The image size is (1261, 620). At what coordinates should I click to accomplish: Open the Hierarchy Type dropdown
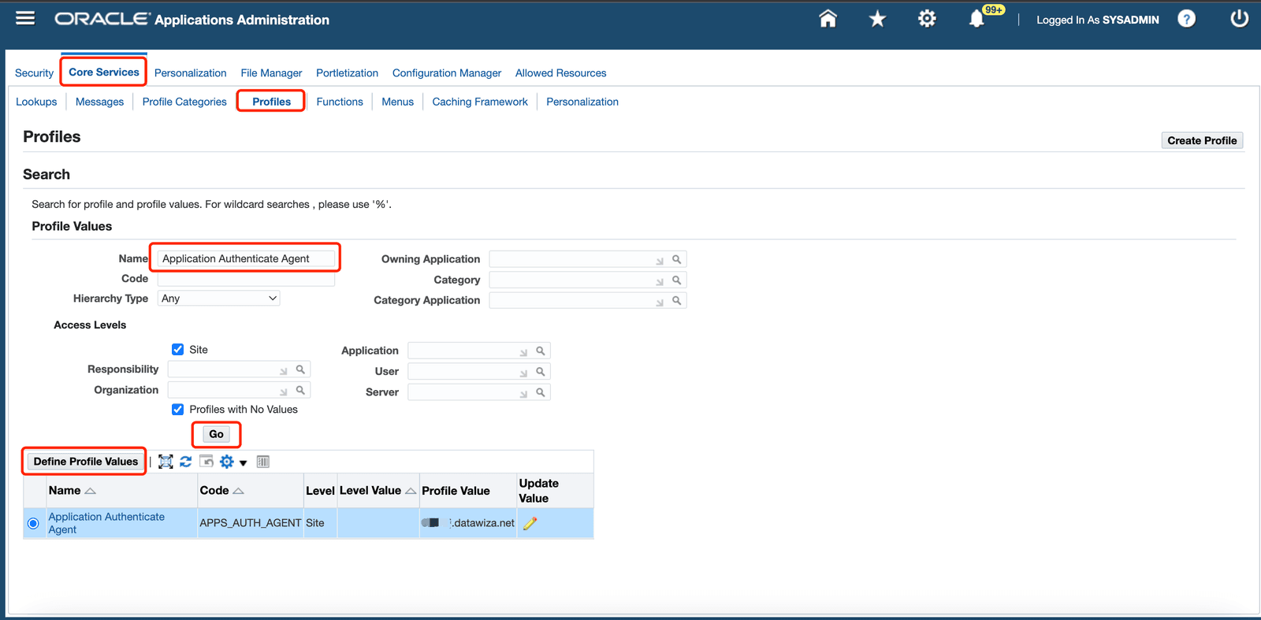(219, 298)
